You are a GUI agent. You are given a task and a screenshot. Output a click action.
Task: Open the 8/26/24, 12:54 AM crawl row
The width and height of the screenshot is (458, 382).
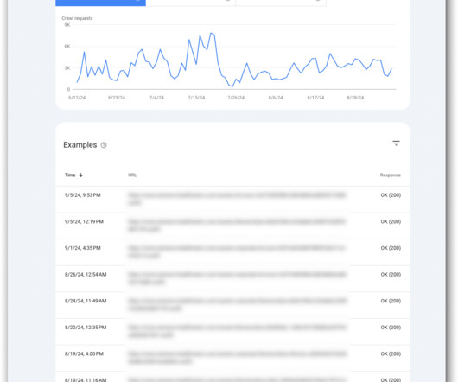pos(232,278)
